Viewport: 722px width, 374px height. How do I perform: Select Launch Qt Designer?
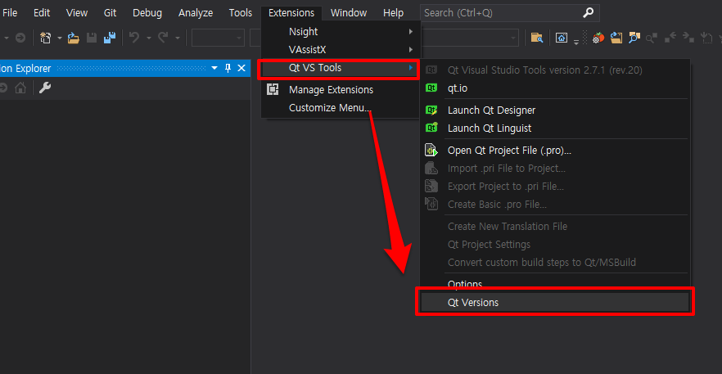point(555,110)
